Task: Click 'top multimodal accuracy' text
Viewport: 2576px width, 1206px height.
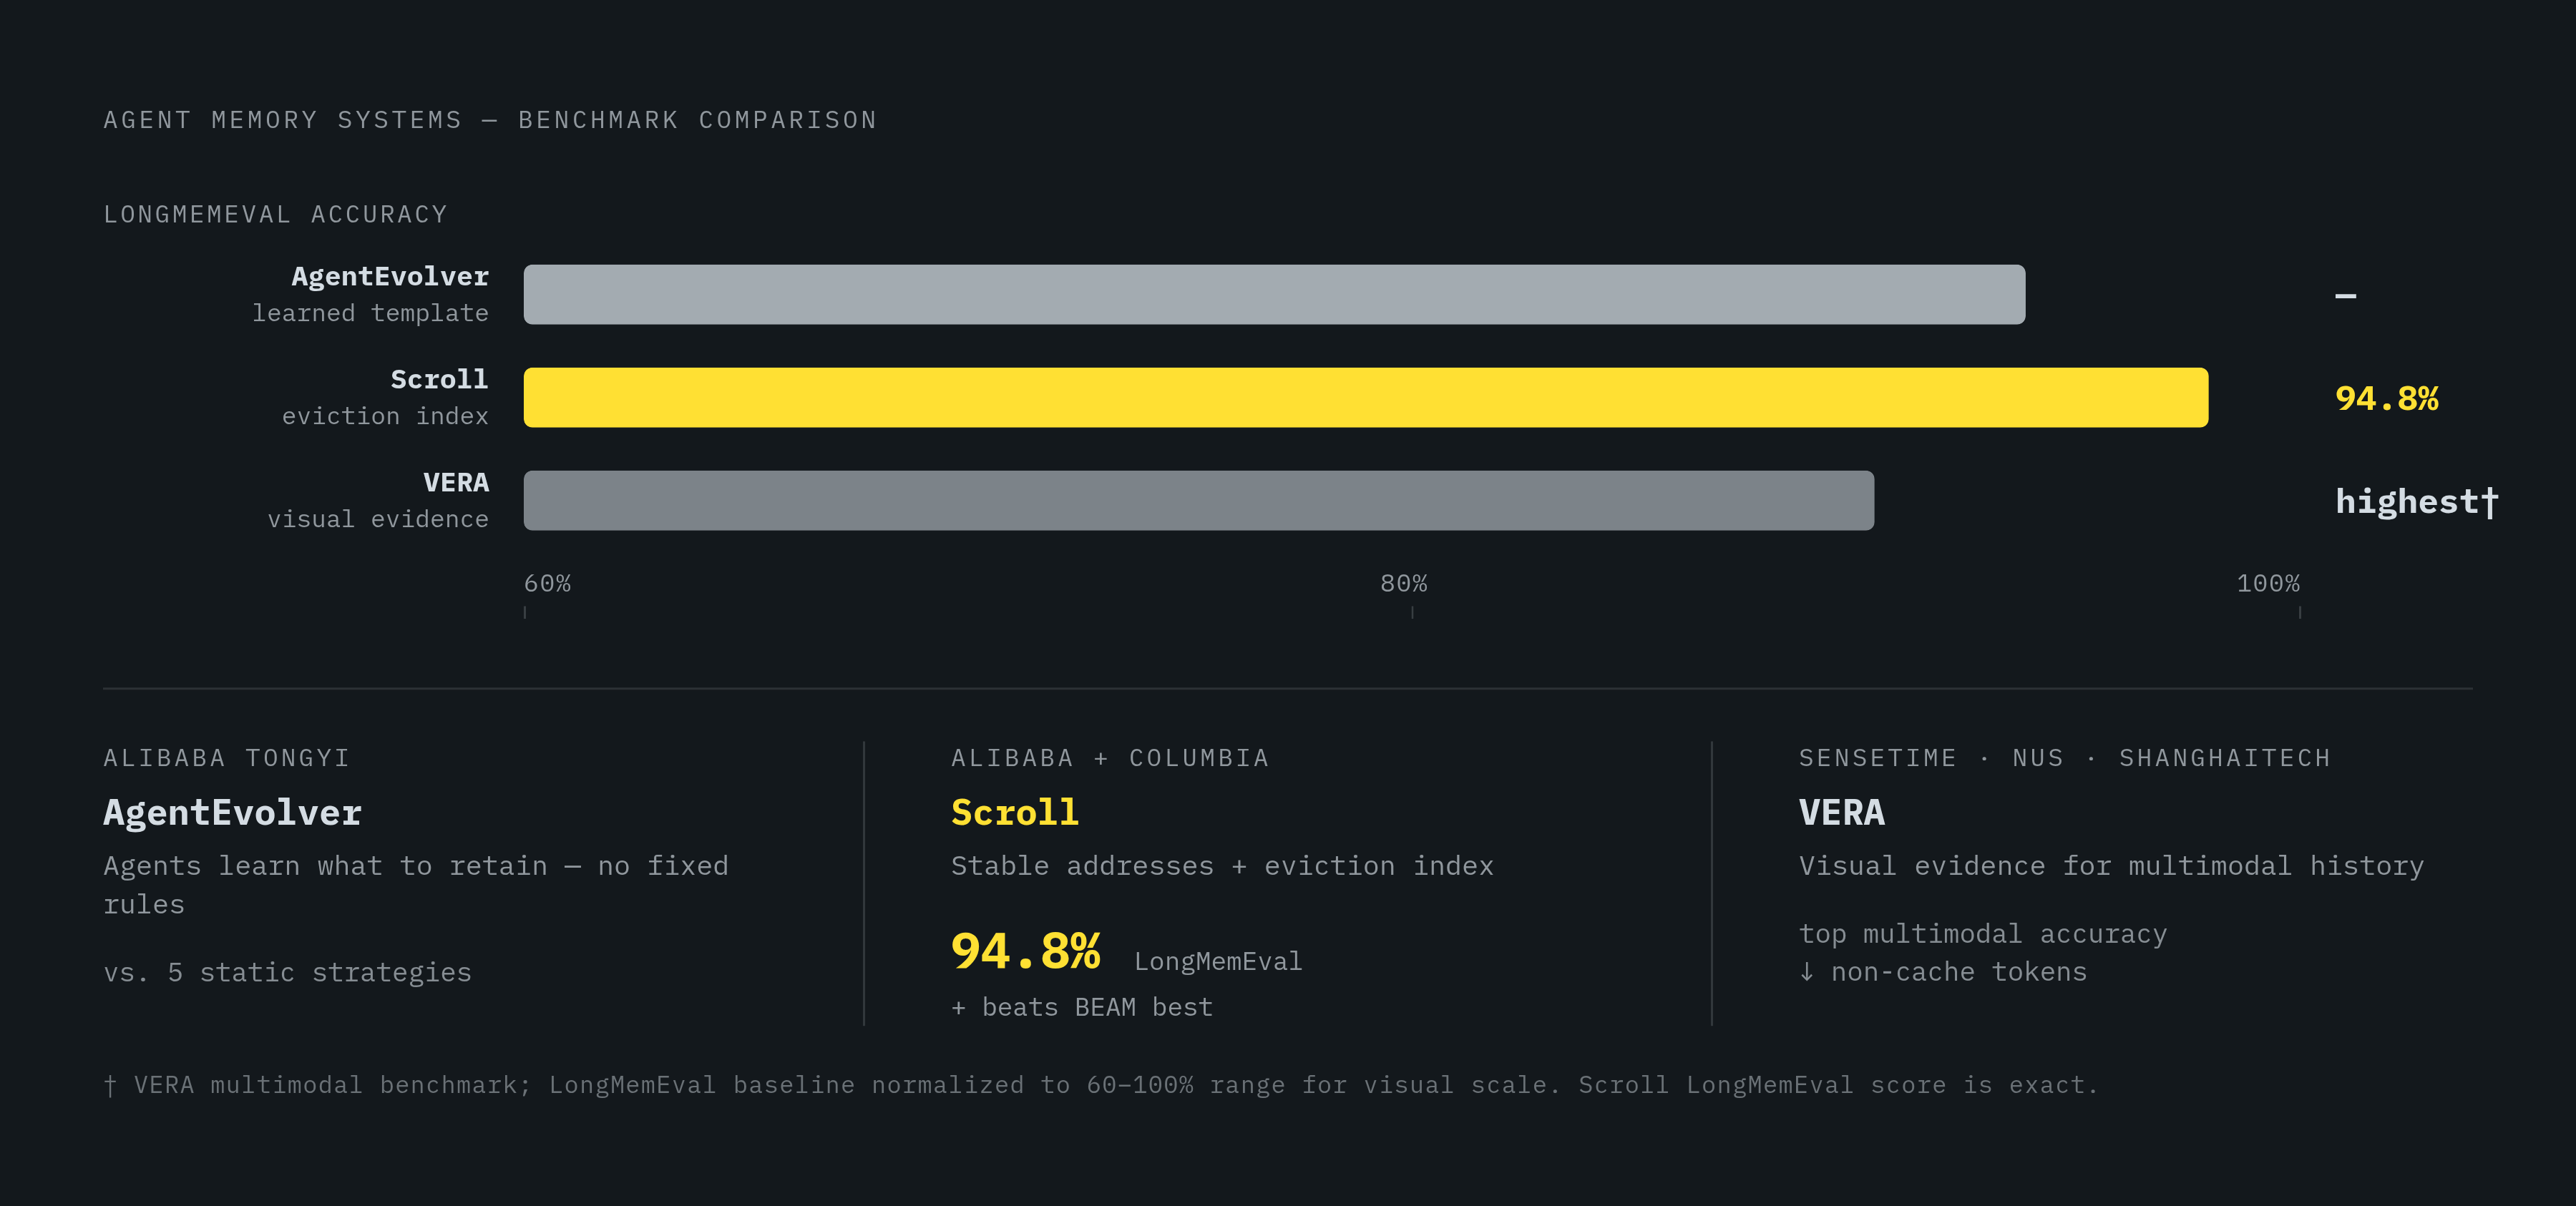Action: (x=1982, y=934)
